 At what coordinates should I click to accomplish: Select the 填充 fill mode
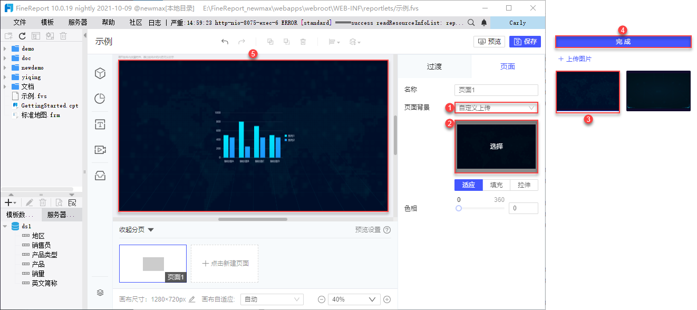point(496,185)
